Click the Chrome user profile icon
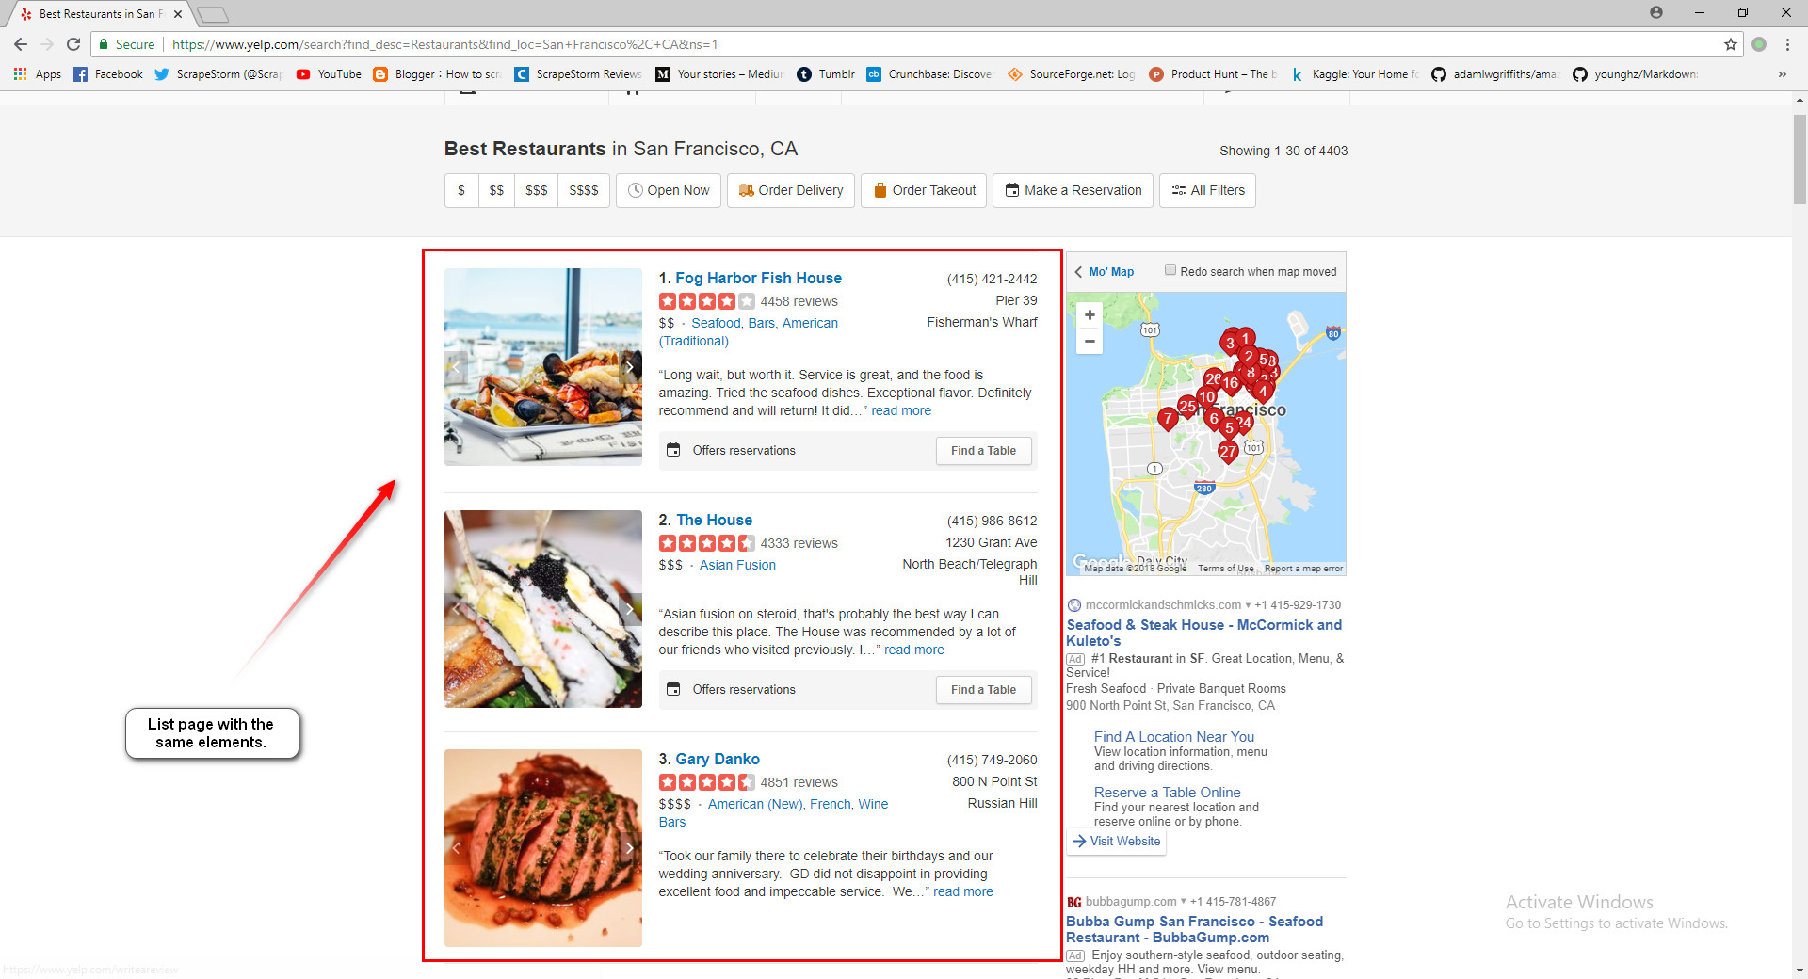This screenshot has width=1808, height=979. [1656, 12]
